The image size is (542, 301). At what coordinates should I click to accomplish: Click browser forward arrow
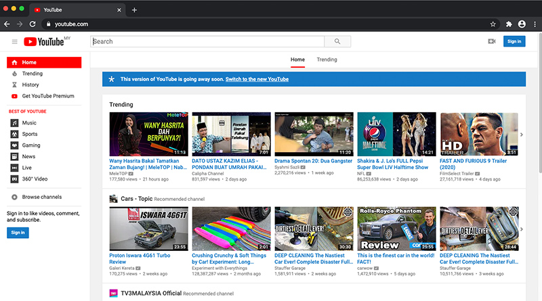(20, 24)
